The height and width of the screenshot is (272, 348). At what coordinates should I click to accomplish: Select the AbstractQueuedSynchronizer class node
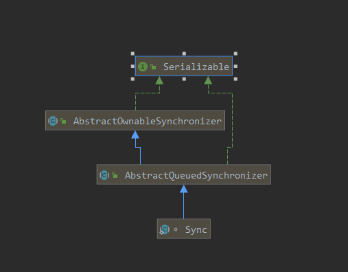point(184,174)
